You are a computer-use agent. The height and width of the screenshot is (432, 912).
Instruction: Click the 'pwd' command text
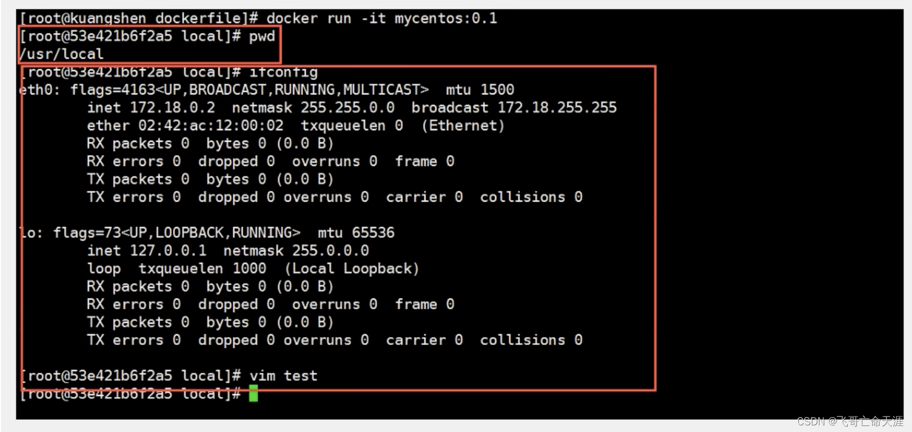[x=262, y=37]
